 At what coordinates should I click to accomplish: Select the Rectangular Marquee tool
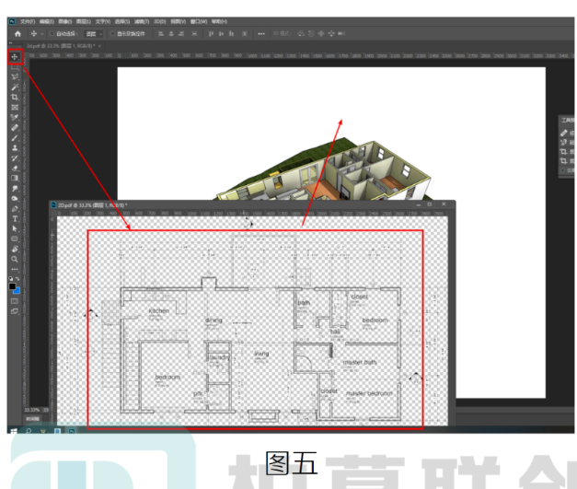15,67
